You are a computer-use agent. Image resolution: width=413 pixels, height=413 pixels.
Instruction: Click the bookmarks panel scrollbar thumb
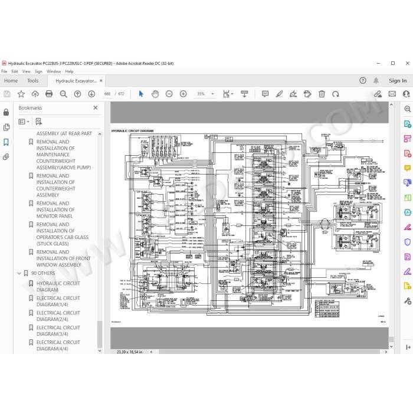pyautogui.click(x=100, y=335)
